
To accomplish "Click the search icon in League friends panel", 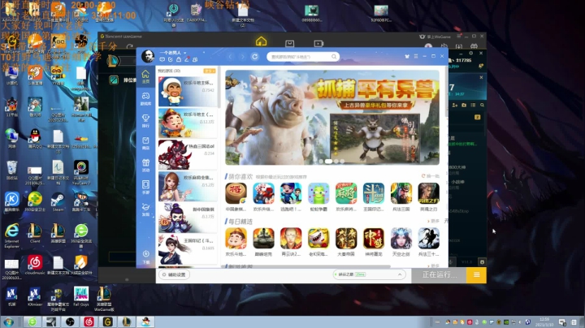I will point(482,106).
